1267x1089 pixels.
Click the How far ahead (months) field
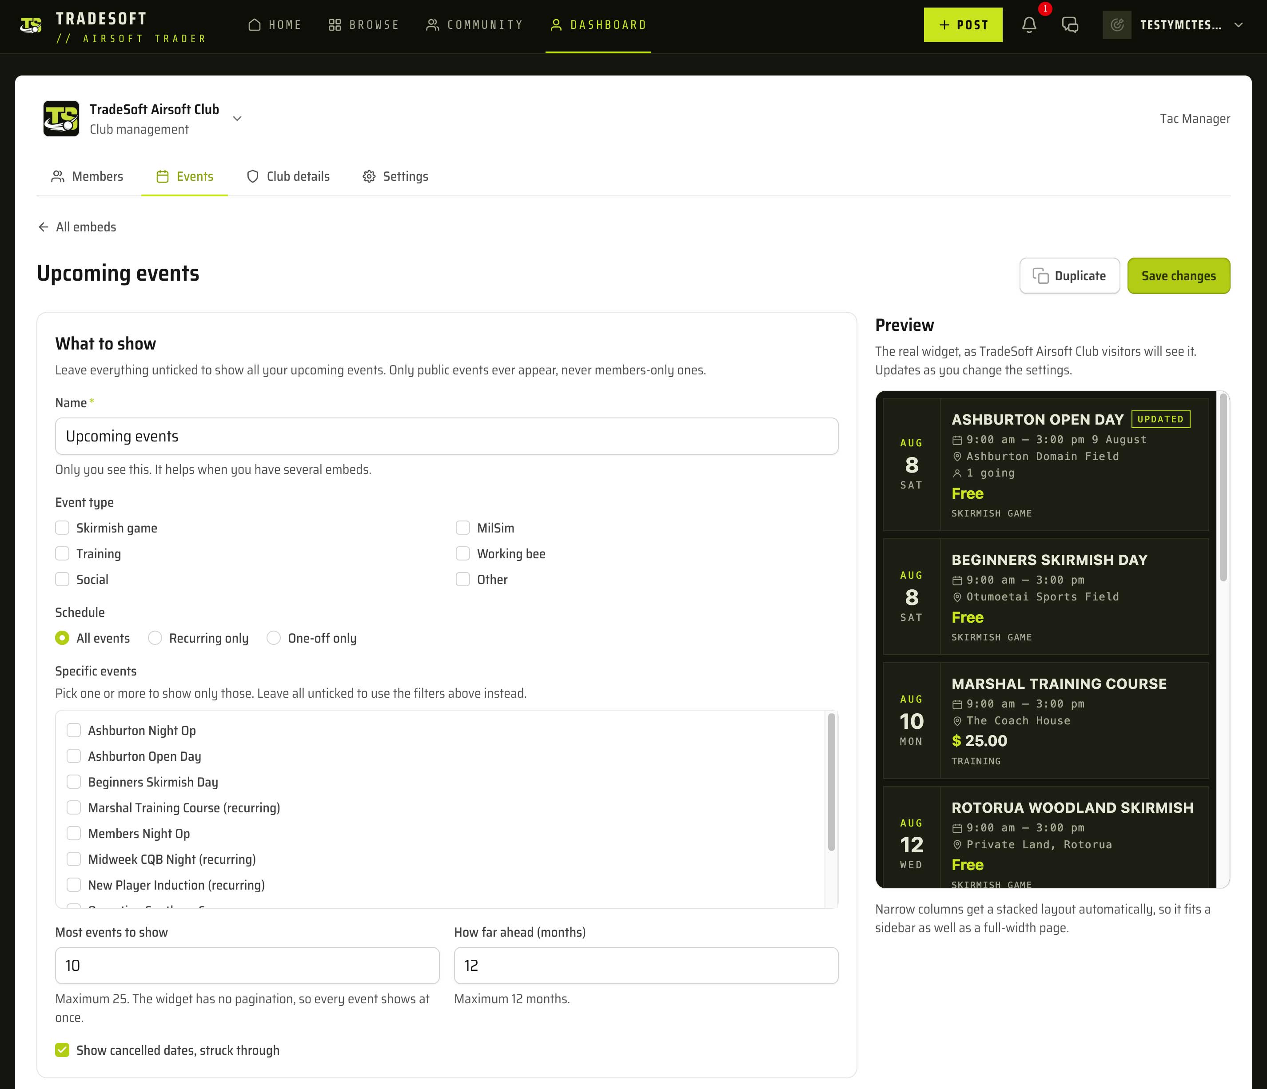(x=646, y=966)
